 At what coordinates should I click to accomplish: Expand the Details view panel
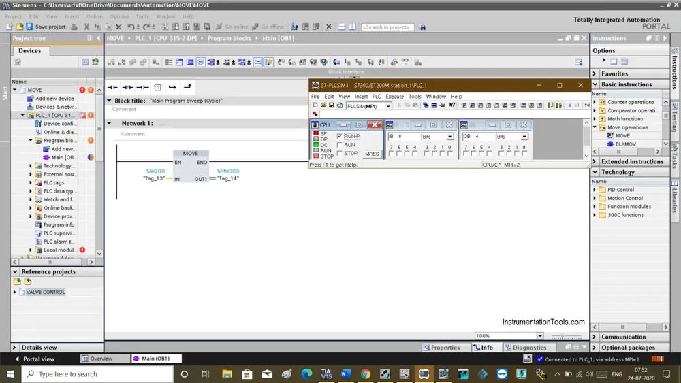(x=14, y=348)
